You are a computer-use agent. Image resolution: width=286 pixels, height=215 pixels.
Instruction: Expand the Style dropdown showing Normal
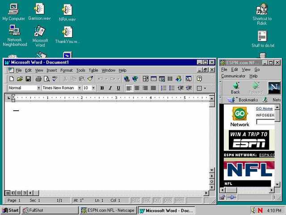pos(39,88)
